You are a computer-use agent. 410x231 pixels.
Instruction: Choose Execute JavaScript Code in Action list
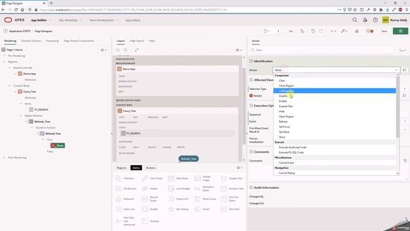[x=334, y=147]
